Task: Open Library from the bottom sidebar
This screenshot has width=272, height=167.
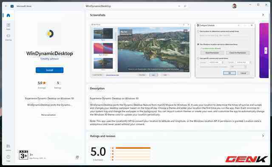Action: [8, 147]
